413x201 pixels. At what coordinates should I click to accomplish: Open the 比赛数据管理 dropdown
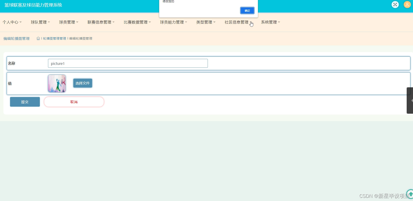(135, 22)
